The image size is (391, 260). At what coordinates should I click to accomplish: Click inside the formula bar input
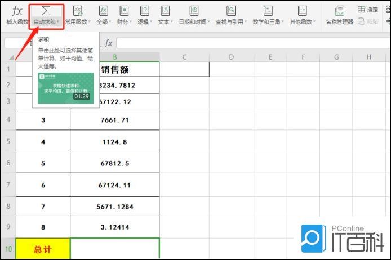[253, 43]
